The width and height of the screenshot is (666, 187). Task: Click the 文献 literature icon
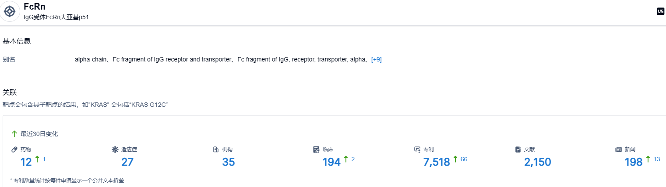point(518,150)
